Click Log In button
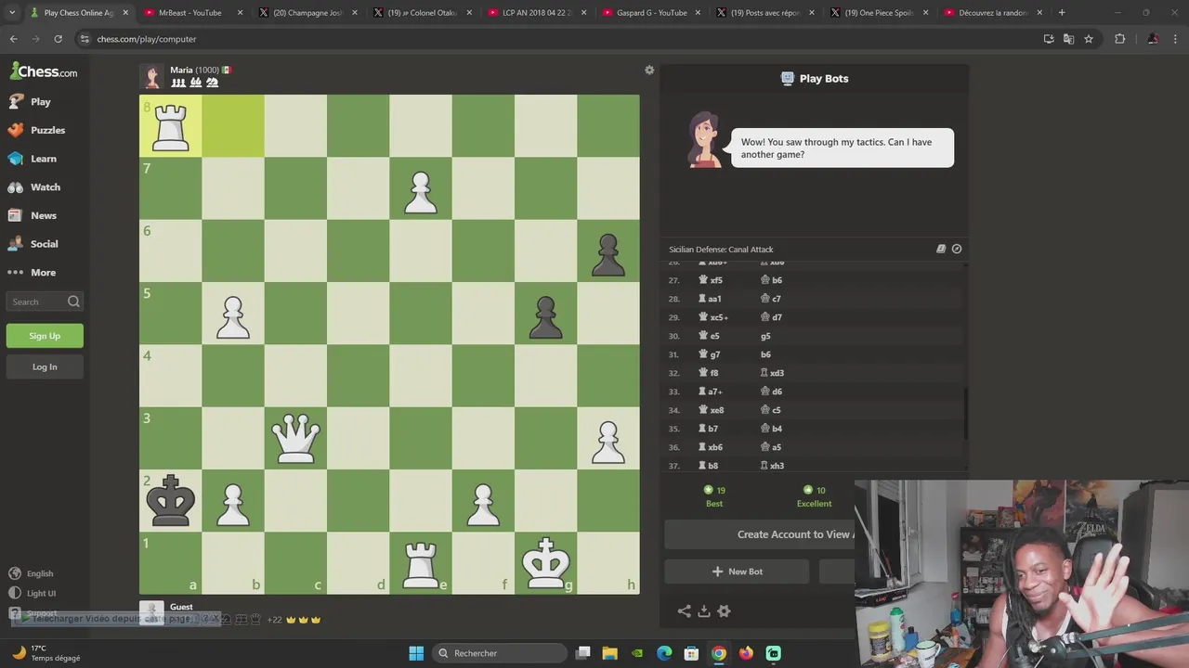Image resolution: width=1189 pixels, height=668 pixels. point(45,366)
